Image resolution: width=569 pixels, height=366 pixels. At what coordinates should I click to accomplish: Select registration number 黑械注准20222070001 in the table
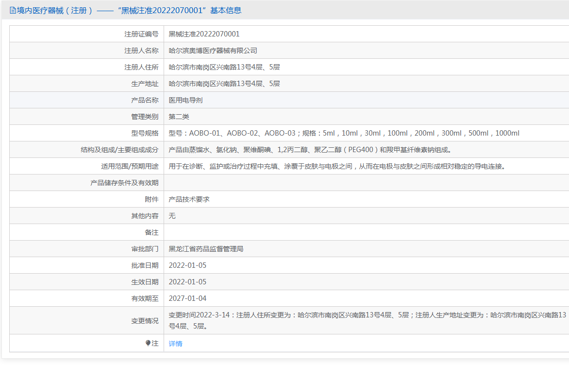pos(204,34)
